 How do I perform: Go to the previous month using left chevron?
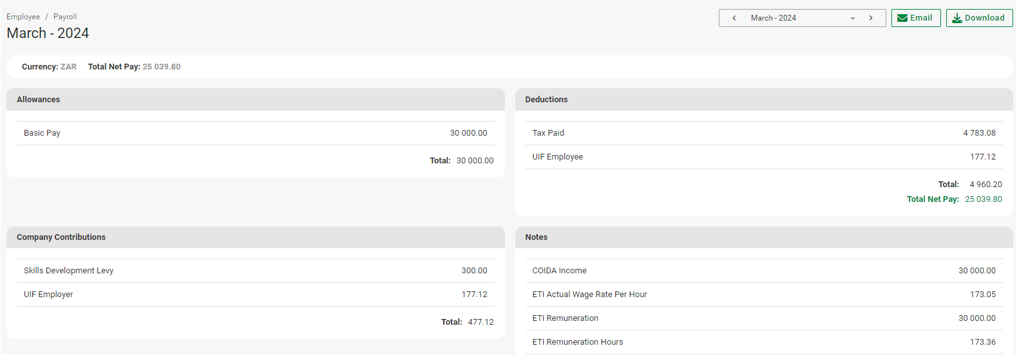pos(734,18)
